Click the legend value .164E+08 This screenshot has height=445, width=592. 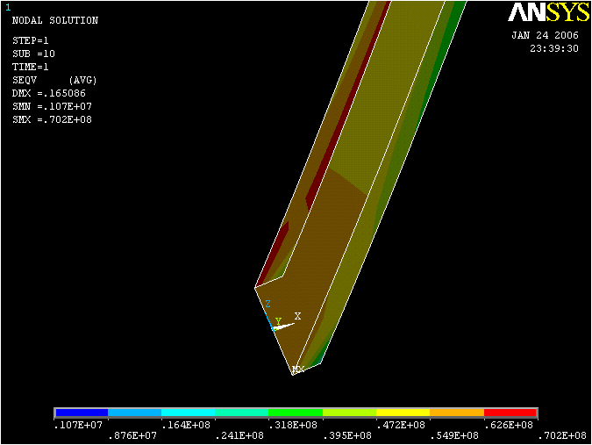[186, 425]
